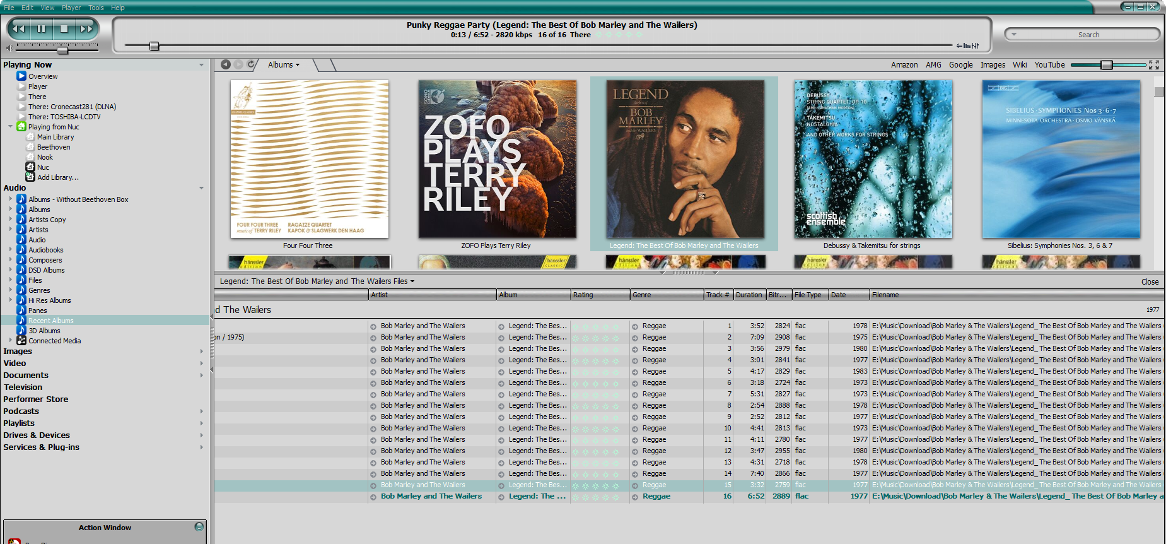1166x544 pixels.
Task: Click the Genre link arrow on track 16
Action: click(635, 497)
